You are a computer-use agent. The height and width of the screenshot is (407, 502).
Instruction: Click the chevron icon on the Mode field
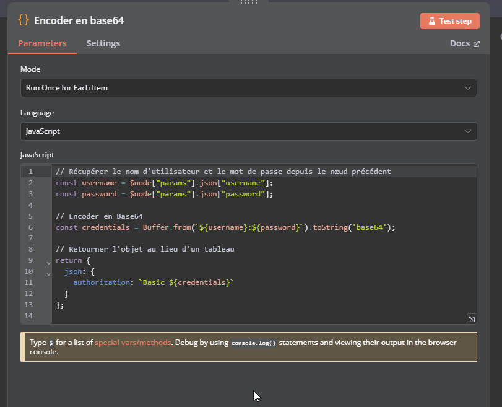click(x=469, y=87)
